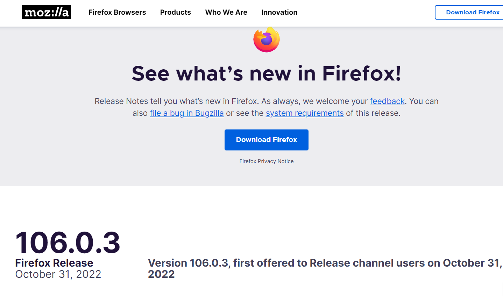Click the Mozilla logo in the header
Screen dimensions: 503x296
pyautogui.click(x=47, y=12)
